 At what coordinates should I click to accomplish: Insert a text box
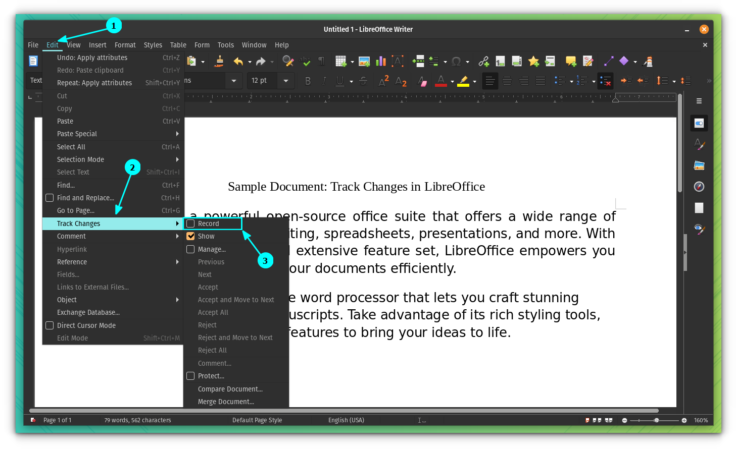[398, 61]
